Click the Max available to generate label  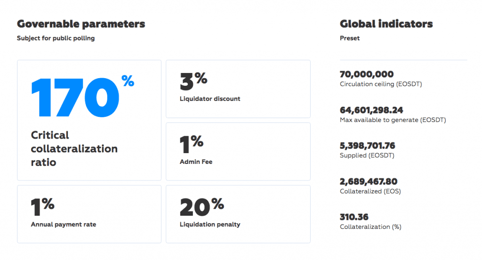393,120
